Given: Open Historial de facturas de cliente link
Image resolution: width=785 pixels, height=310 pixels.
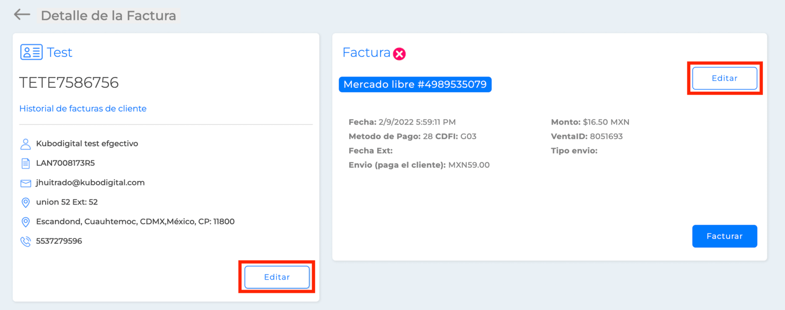Looking at the screenshot, I should tap(83, 108).
